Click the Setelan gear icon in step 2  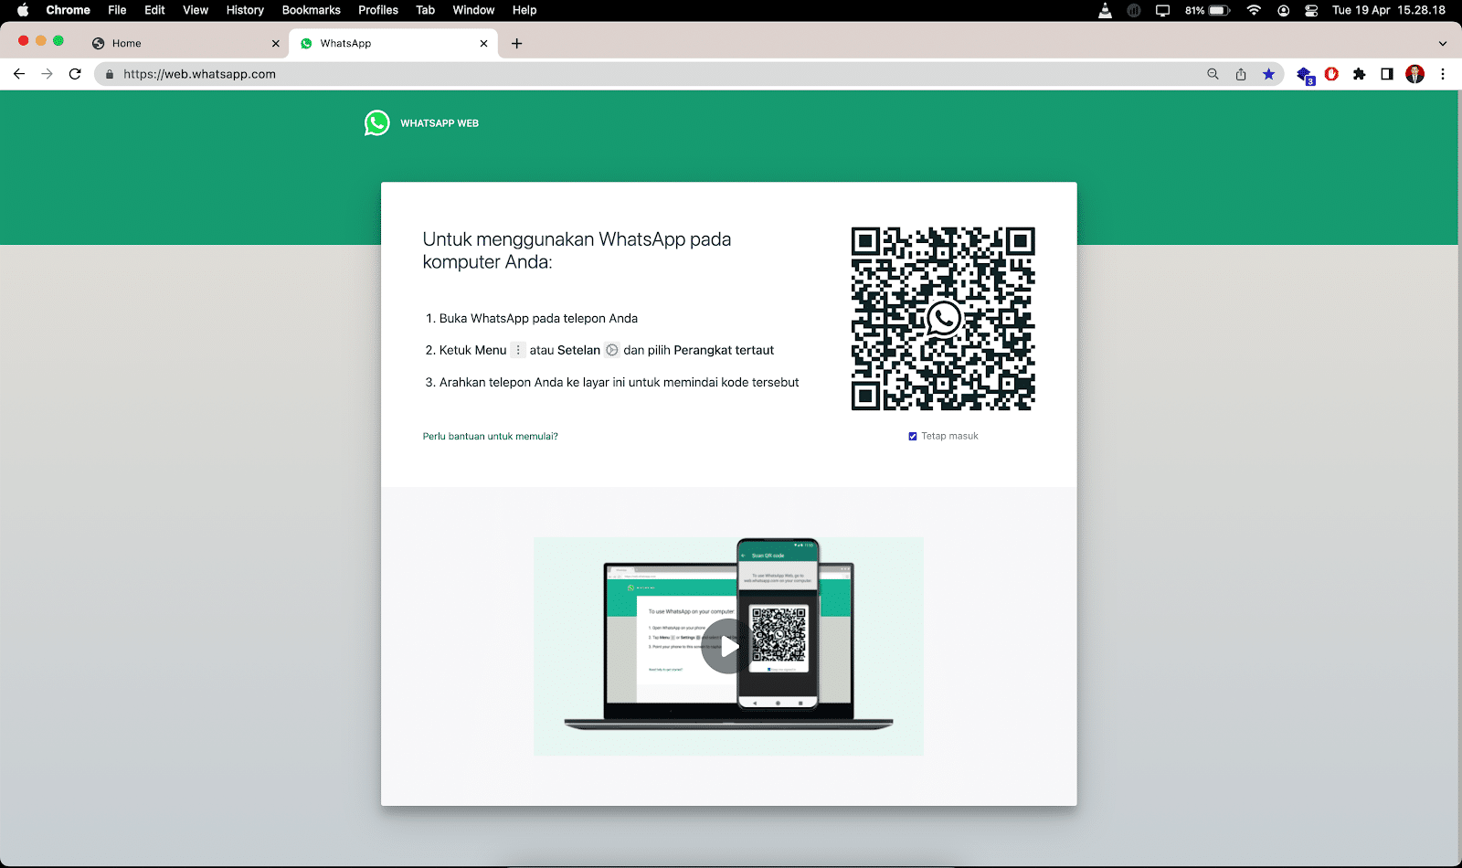pos(612,350)
